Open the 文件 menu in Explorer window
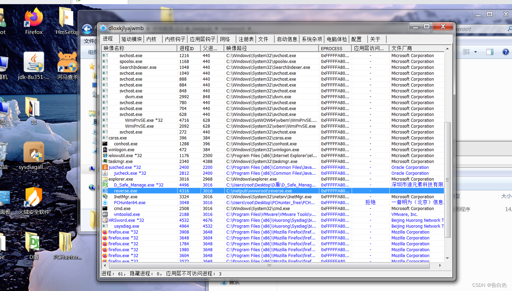Screen dimensions: 512x291 click(x=90, y=41)
